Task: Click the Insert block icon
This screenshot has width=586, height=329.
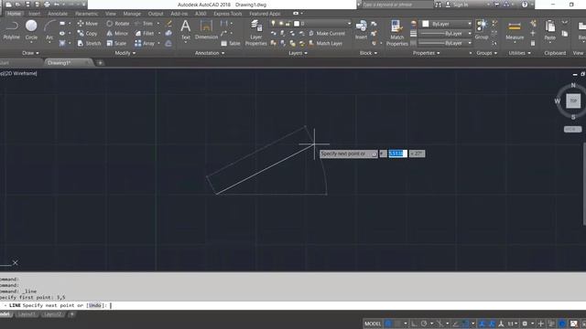Action: click(x=361, y=30)
